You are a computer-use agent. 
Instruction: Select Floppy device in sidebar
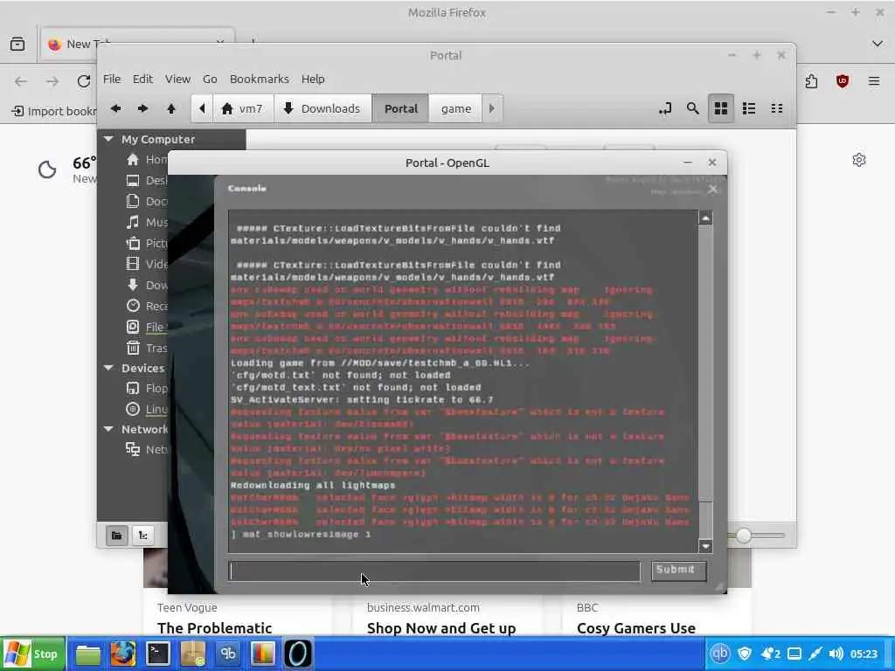pos(146,389)
